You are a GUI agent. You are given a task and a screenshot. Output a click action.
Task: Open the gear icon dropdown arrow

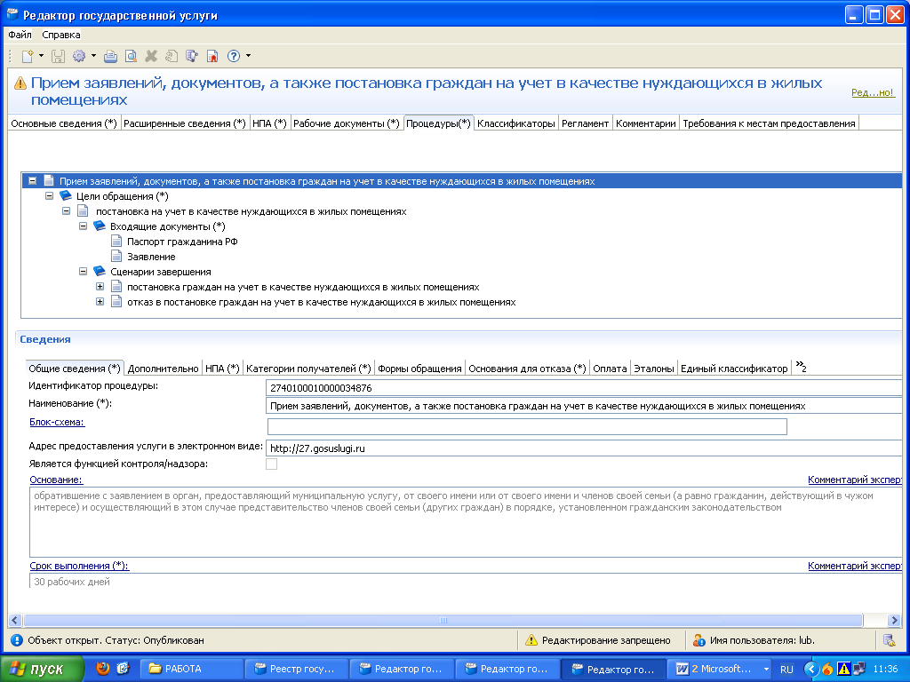[x=93, y=56]
